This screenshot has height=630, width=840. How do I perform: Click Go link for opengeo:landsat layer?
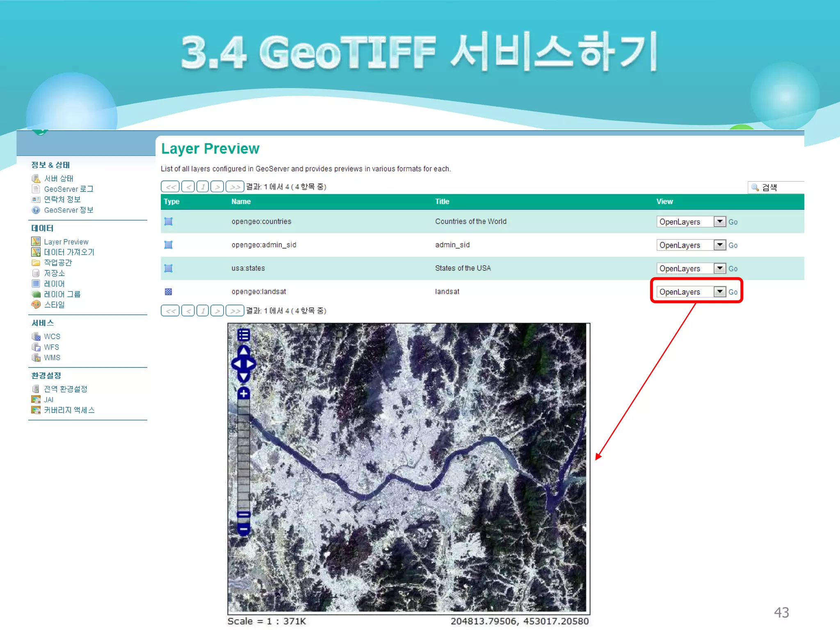coord(733,292)
